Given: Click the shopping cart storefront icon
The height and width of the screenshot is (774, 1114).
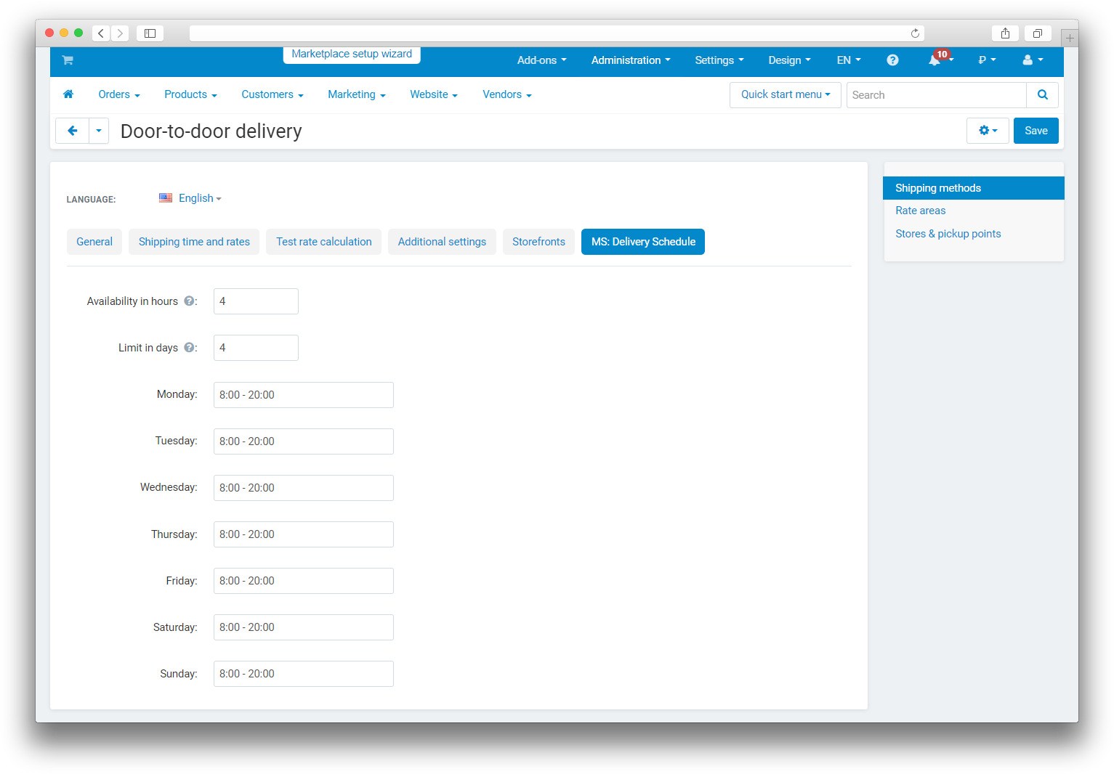Looking at the screenshot, I should pos(68,60).
